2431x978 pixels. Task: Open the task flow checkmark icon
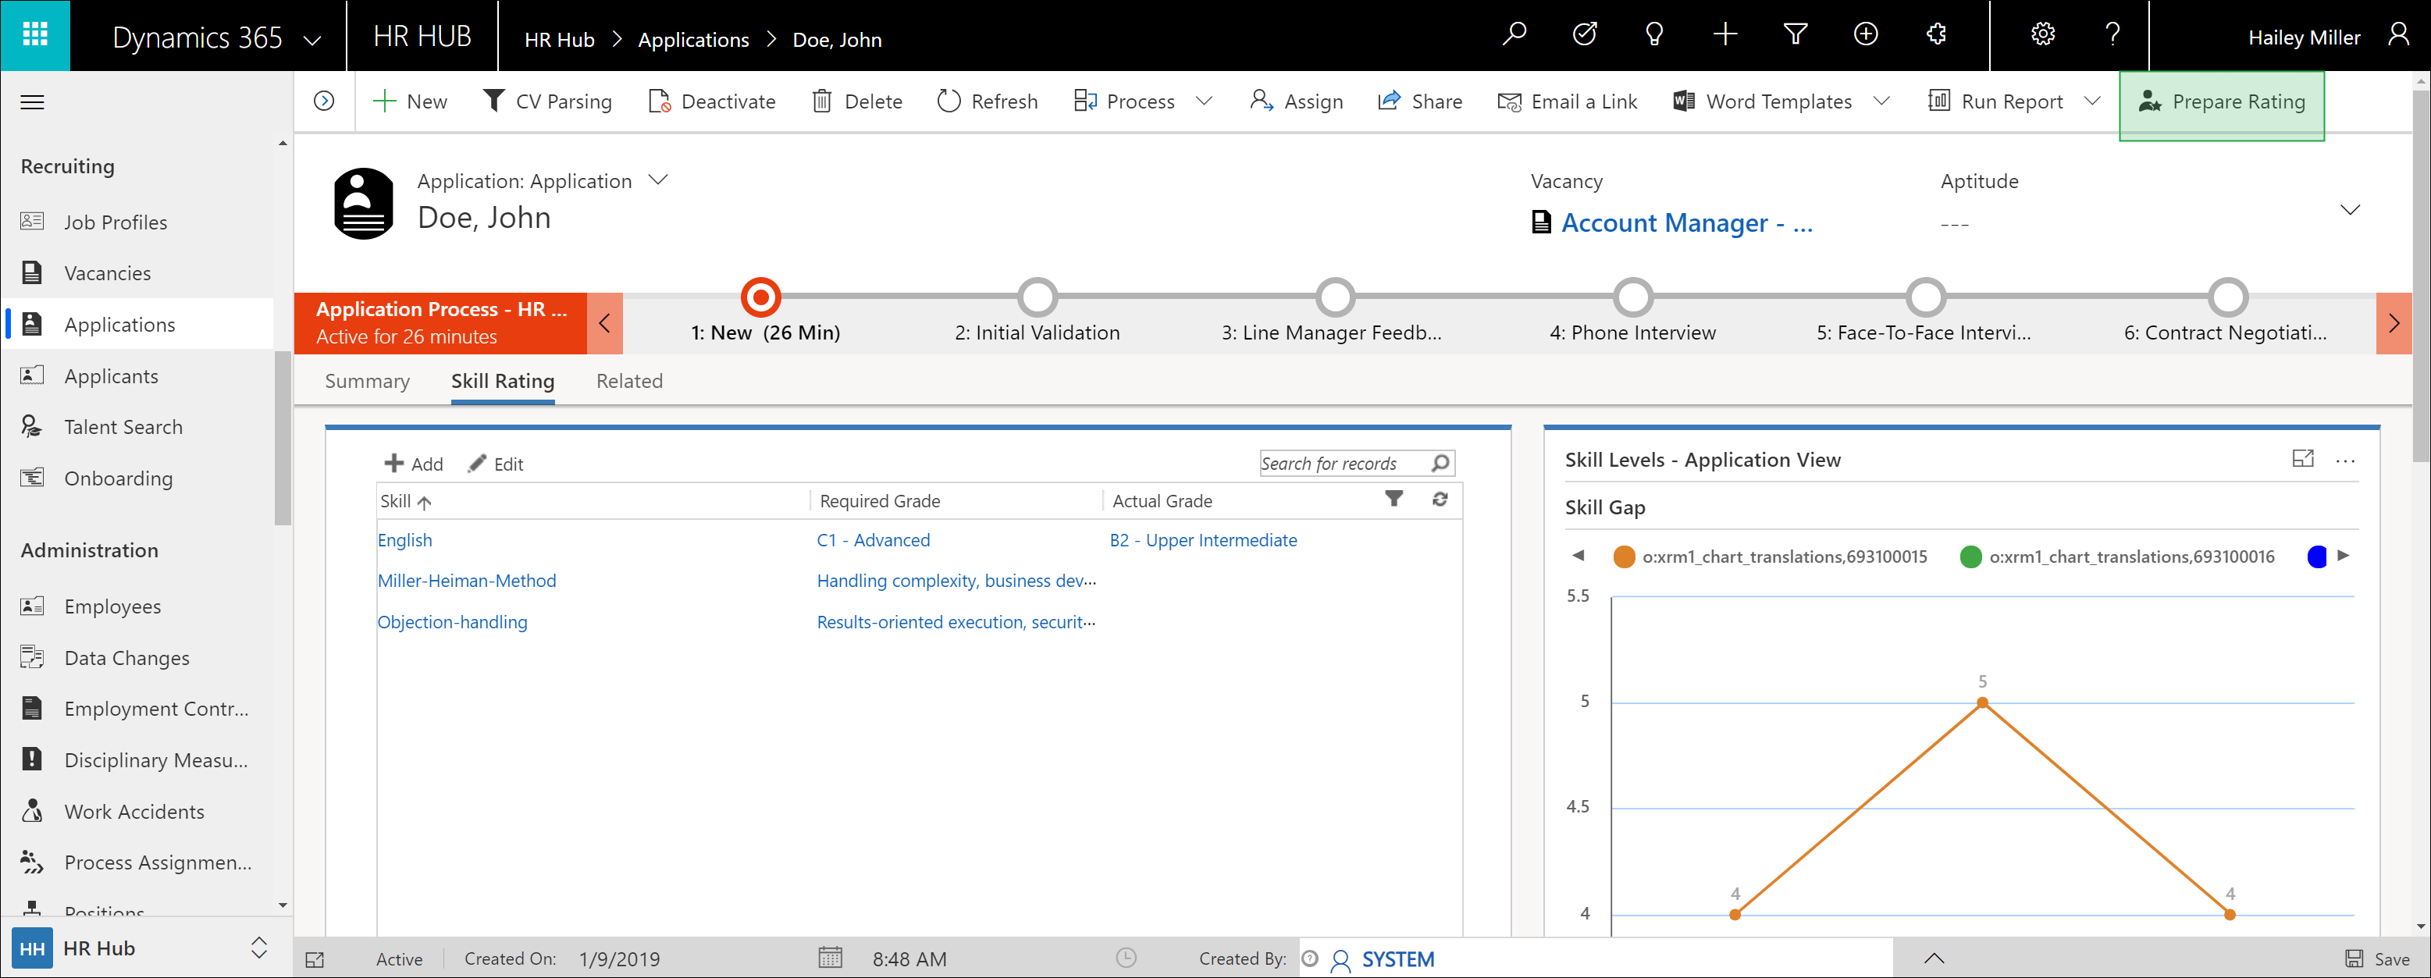(1585, 35)
